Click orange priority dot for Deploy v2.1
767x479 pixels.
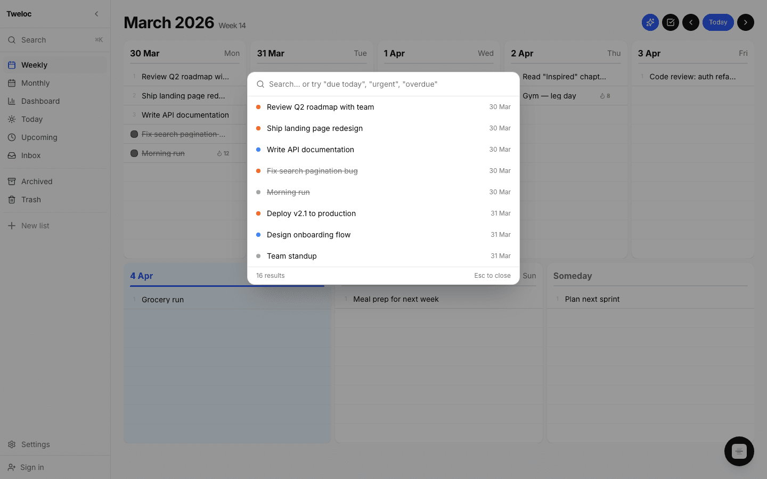(x=258, y=213)
